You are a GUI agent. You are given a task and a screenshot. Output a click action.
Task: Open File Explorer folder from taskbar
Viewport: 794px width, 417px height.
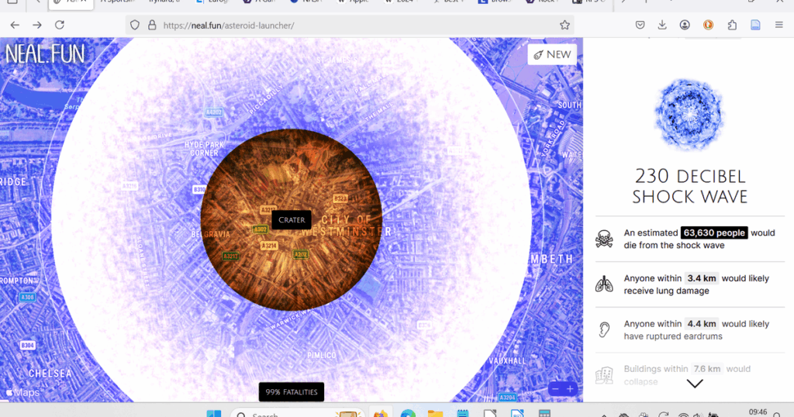coord(436,414)
